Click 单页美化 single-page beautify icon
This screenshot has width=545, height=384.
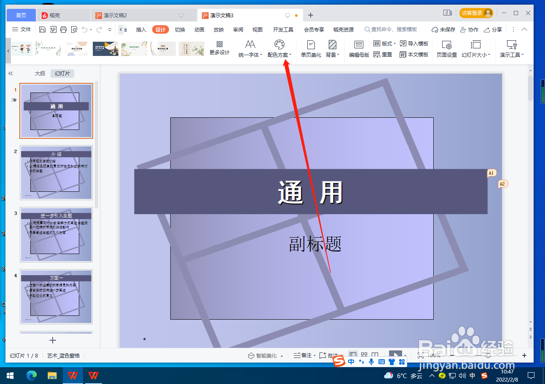pyautogui.click(x=311, y=49)
